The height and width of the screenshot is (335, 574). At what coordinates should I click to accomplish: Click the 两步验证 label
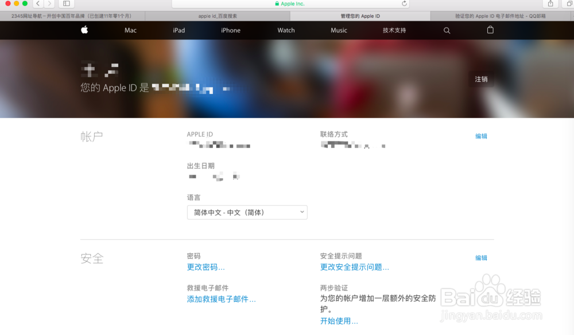coord(334,288)
